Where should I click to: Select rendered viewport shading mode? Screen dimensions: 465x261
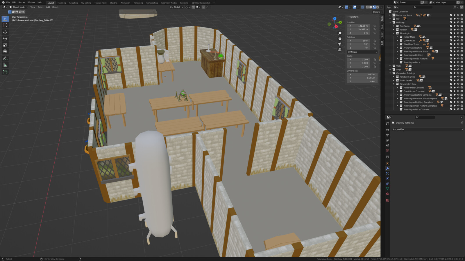378,7
